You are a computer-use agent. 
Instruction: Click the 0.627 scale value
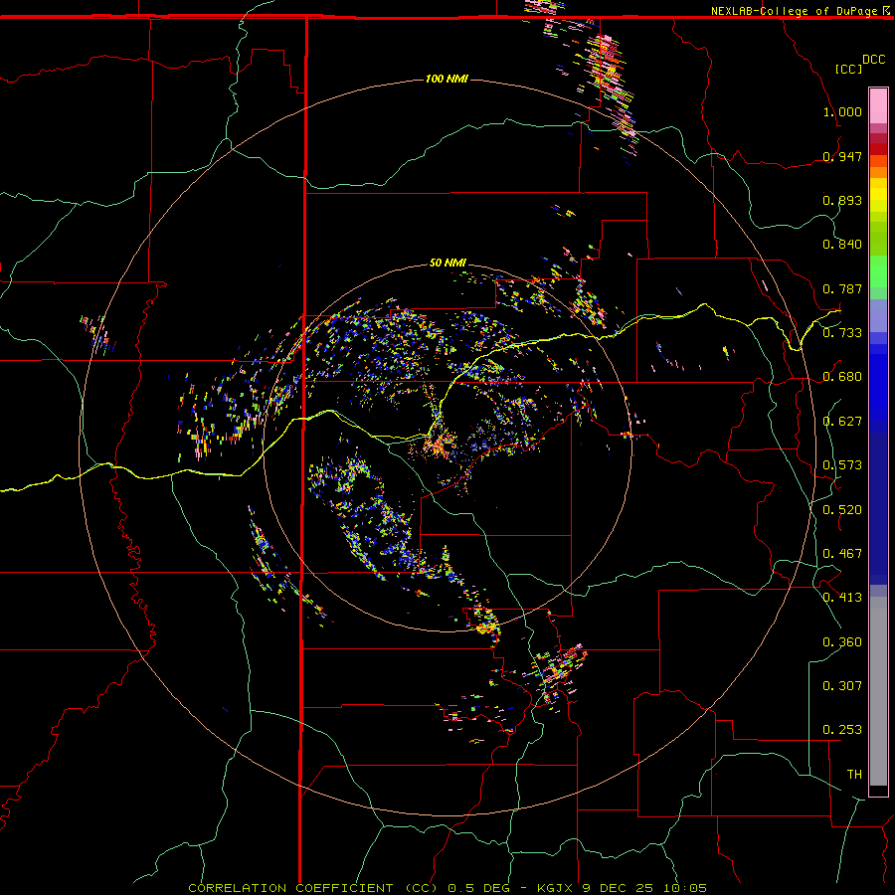click(x=842, y=422)
